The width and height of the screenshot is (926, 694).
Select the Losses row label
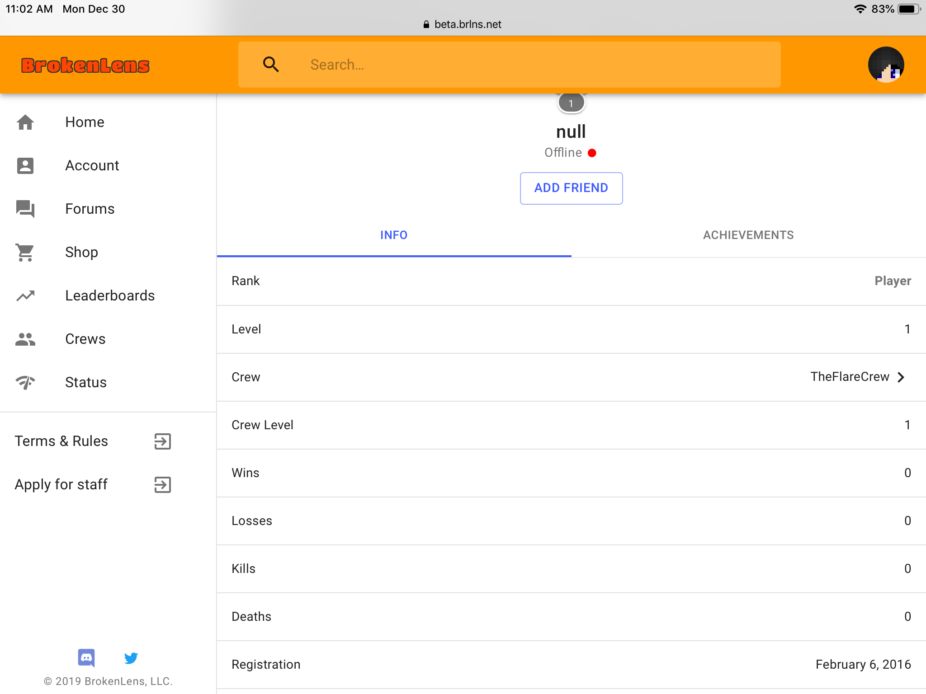coord(252,520)
